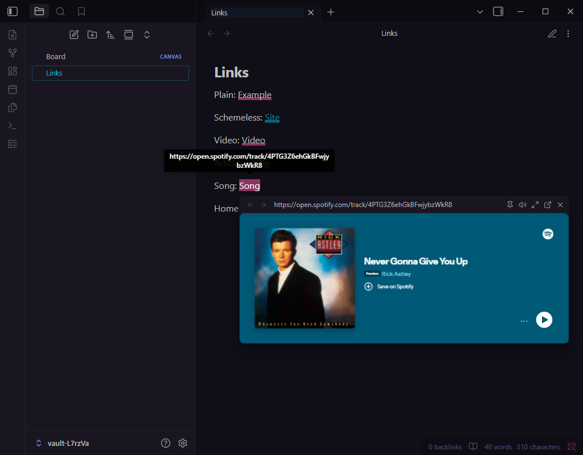Open the file explorer tab icon
Viewport: 583px width, 455px height.
tap(39, 11)
